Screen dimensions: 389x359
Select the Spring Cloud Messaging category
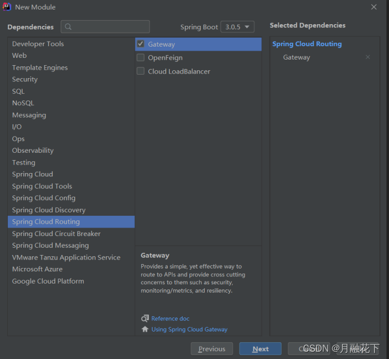[x=71, y=246]
